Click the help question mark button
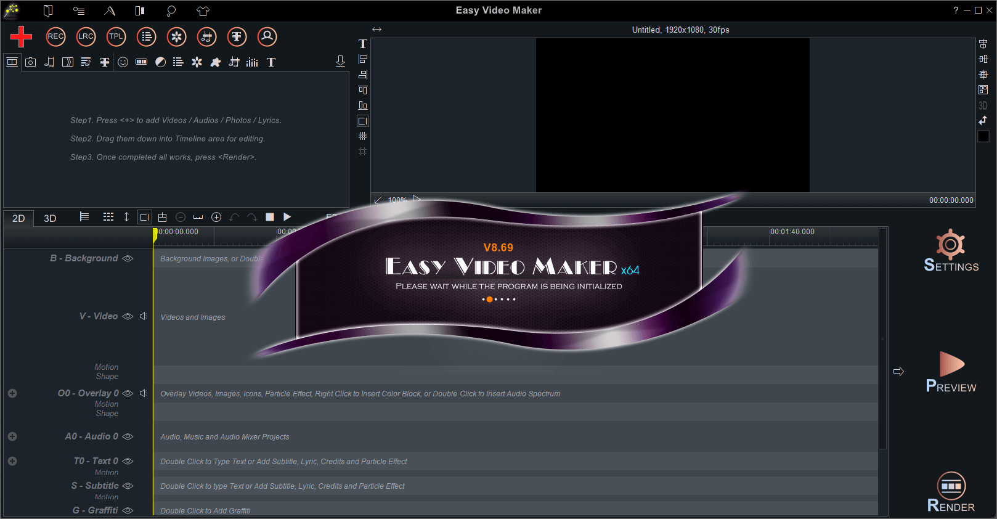Viewport: 997px width, 519px height. click(x=956, y=10)
